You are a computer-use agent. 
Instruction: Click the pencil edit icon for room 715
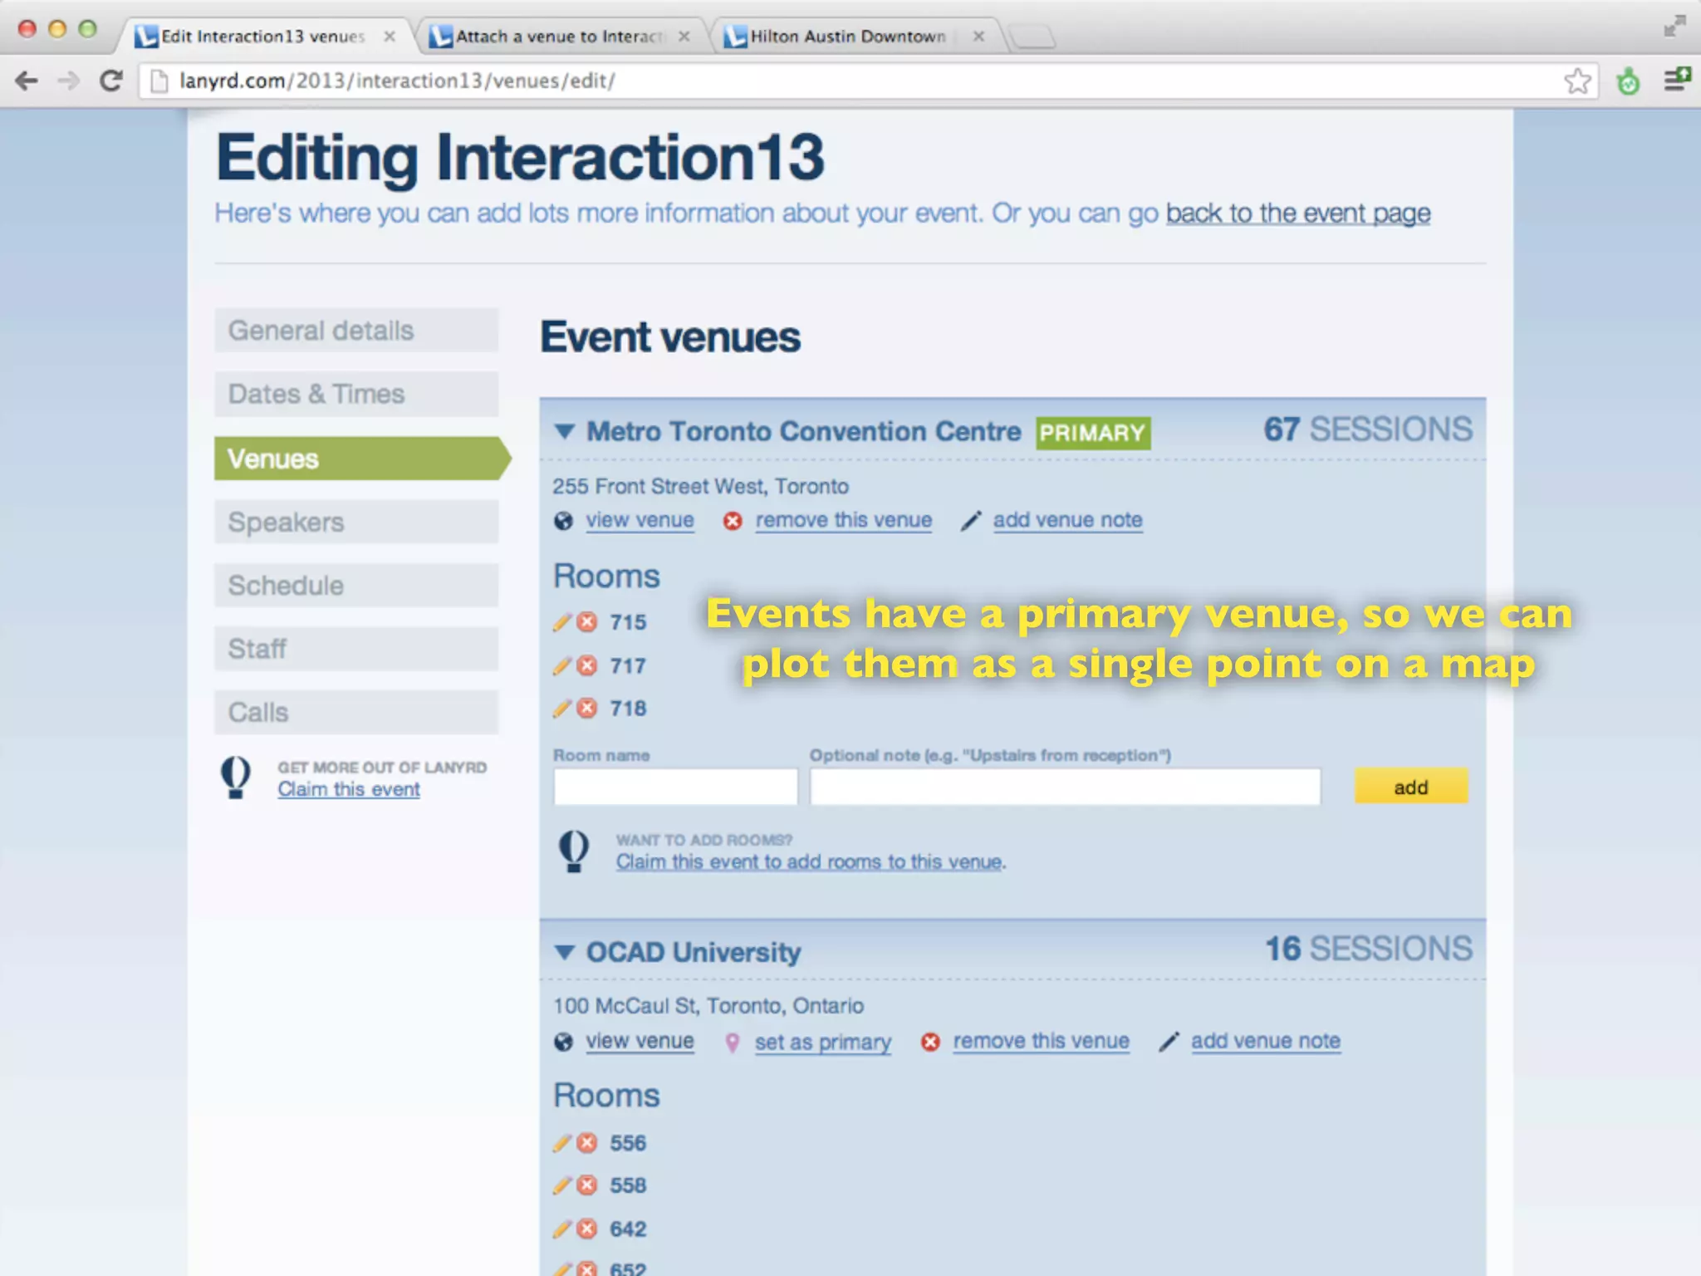pyautogui.click(x=561, y=622)
